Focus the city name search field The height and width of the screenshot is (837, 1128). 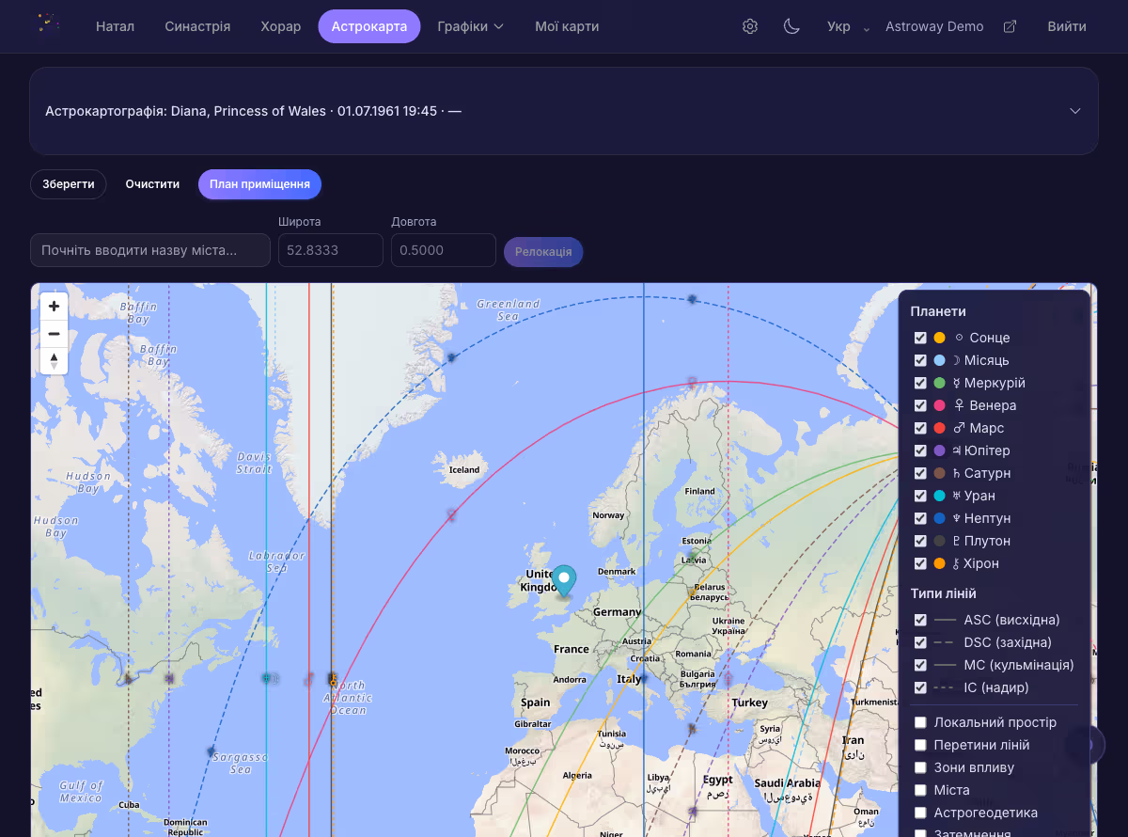[149, 251]
